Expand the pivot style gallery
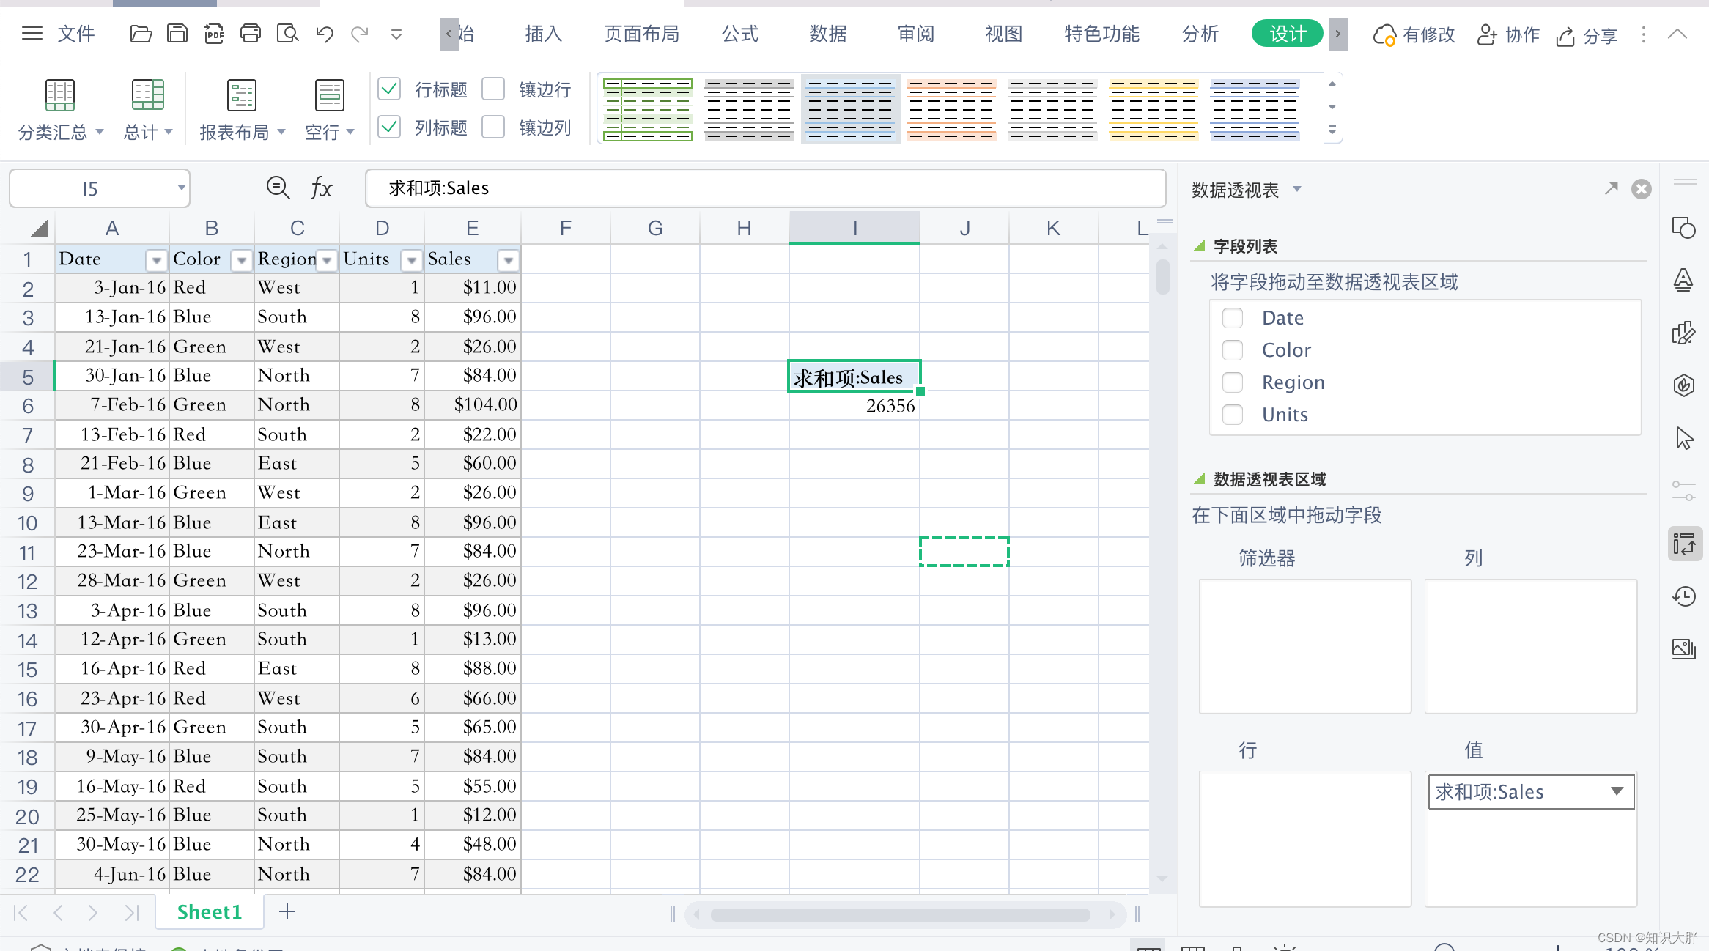Image resolution: width=1709 pixels, height=951 pixels. pyautogui.click(x=1332, y=130)
